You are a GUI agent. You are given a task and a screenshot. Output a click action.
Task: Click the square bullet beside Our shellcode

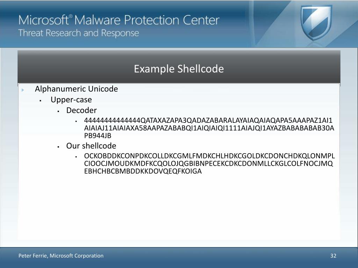pos(58,147)
